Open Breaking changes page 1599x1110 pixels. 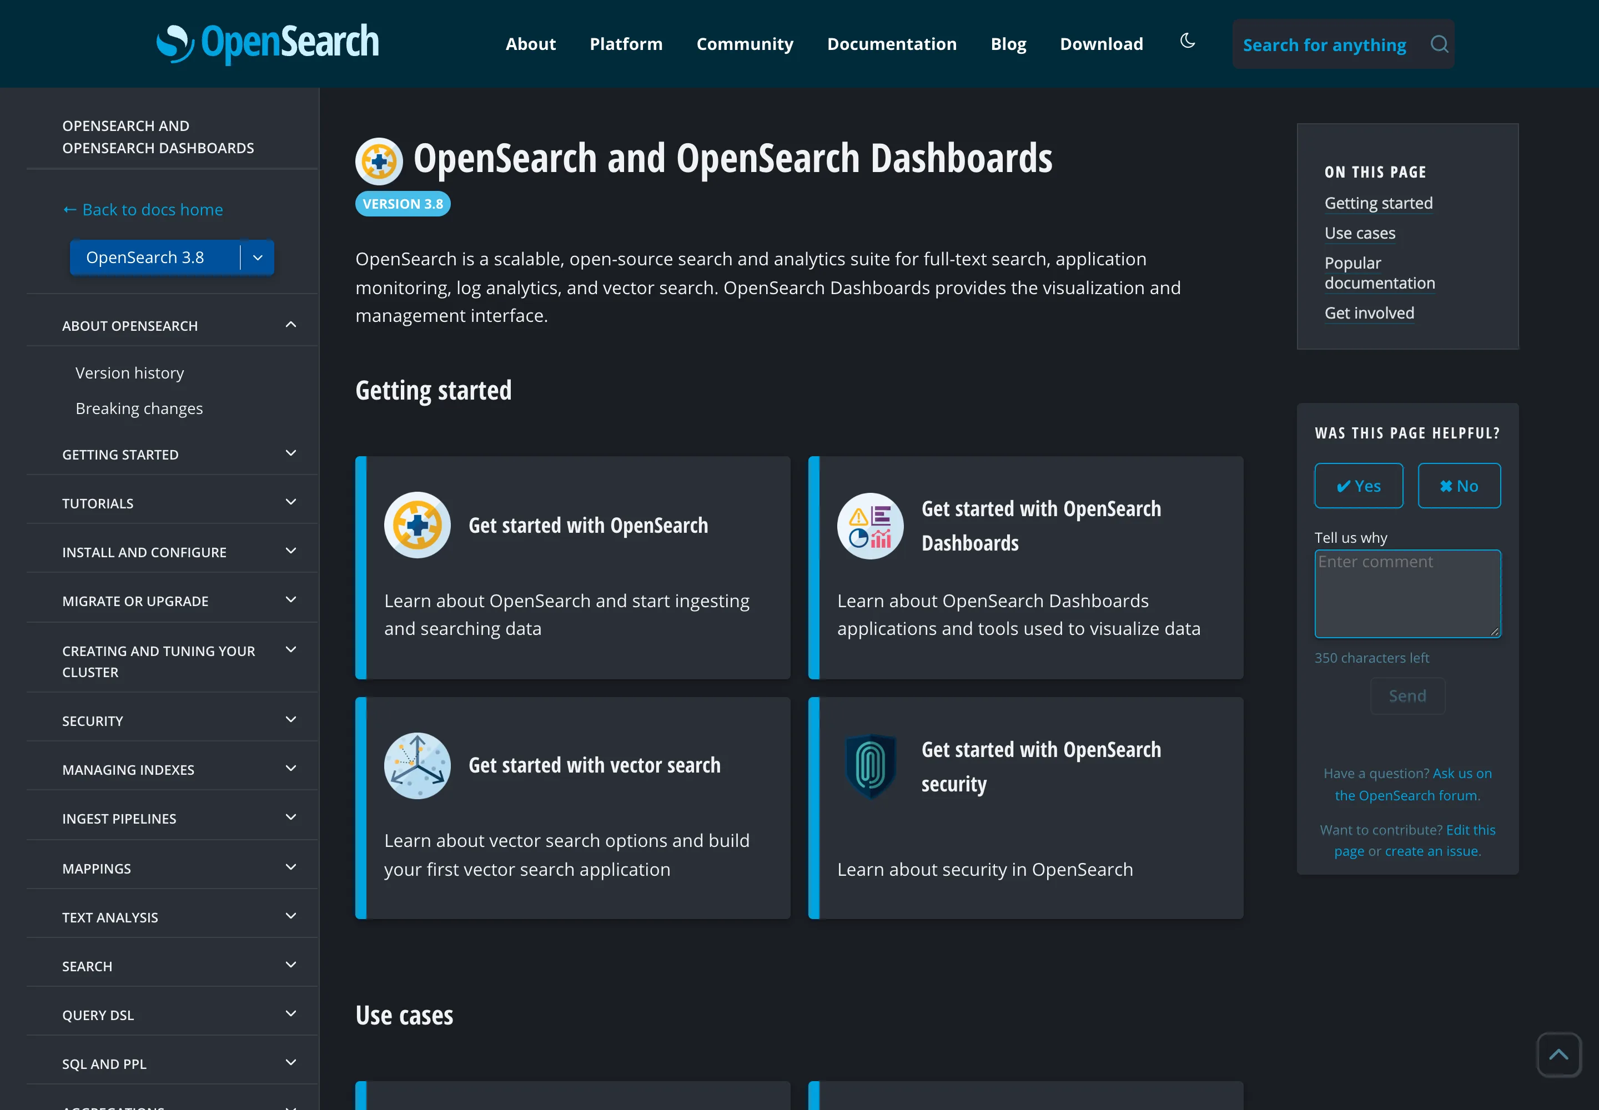(139, 408)
